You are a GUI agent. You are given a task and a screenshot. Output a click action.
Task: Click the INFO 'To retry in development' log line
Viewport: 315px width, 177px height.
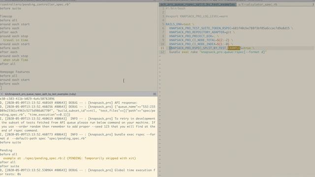tap(78, 118)
